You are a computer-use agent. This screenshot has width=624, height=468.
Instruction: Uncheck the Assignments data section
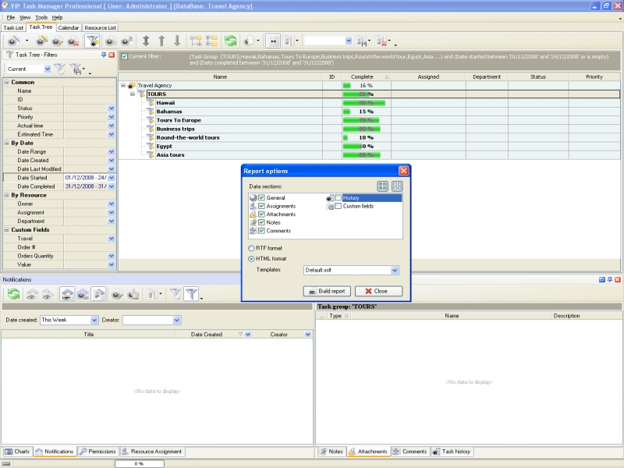[x=261, y=206]
